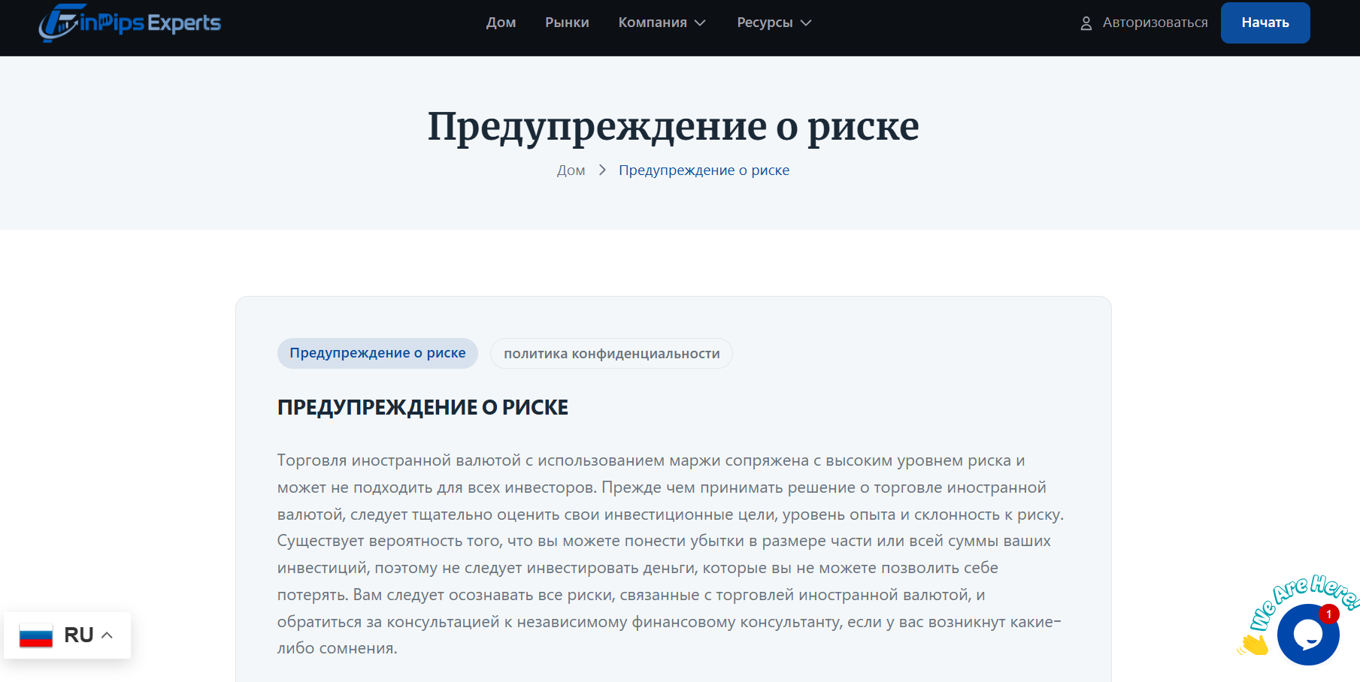This screenshot has width=1360, height=682.
Task: Open the Дом navigation menu item
Action: pos(501,23)
